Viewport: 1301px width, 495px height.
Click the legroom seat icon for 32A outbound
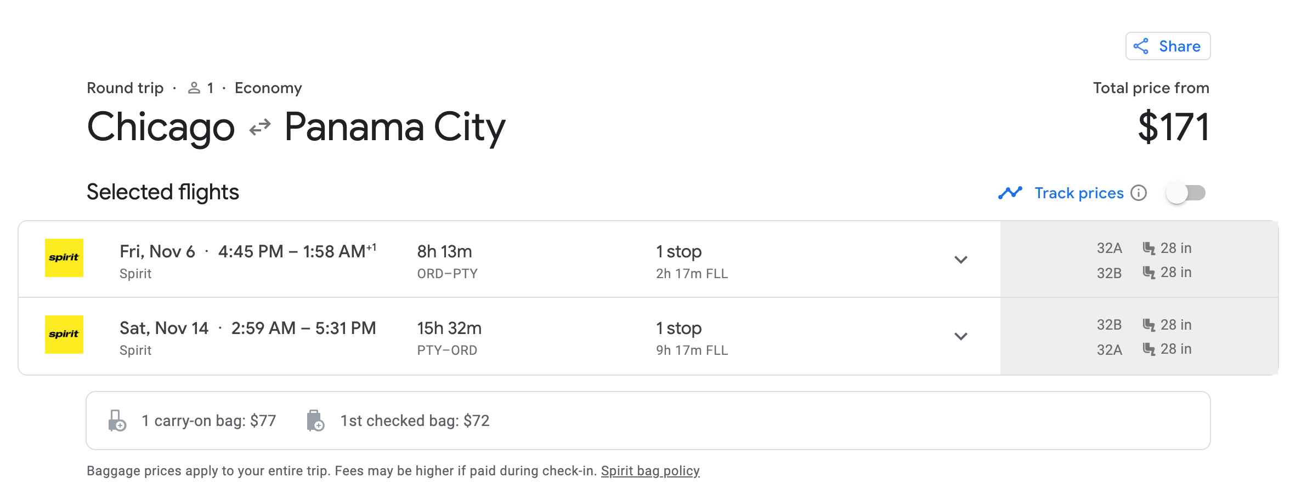[1149, 248]
